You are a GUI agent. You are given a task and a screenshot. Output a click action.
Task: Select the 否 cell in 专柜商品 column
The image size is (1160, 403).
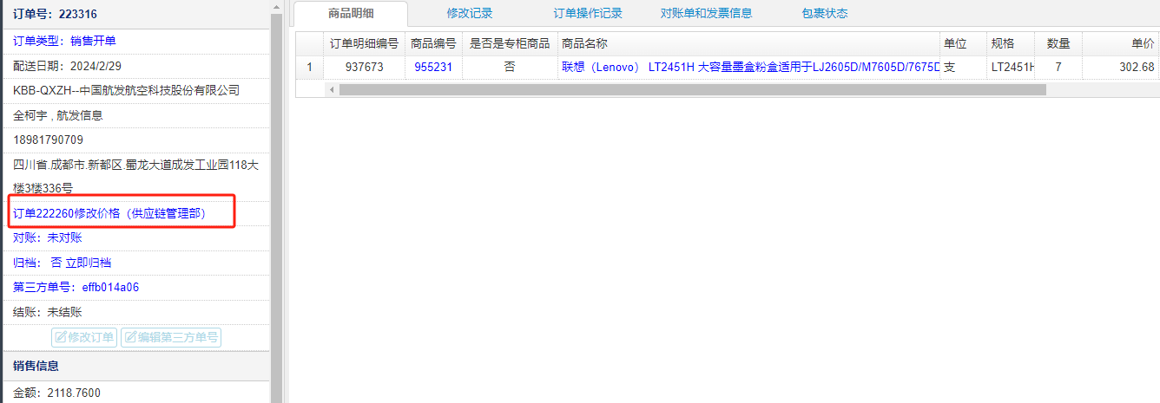[x=510, y=67]
